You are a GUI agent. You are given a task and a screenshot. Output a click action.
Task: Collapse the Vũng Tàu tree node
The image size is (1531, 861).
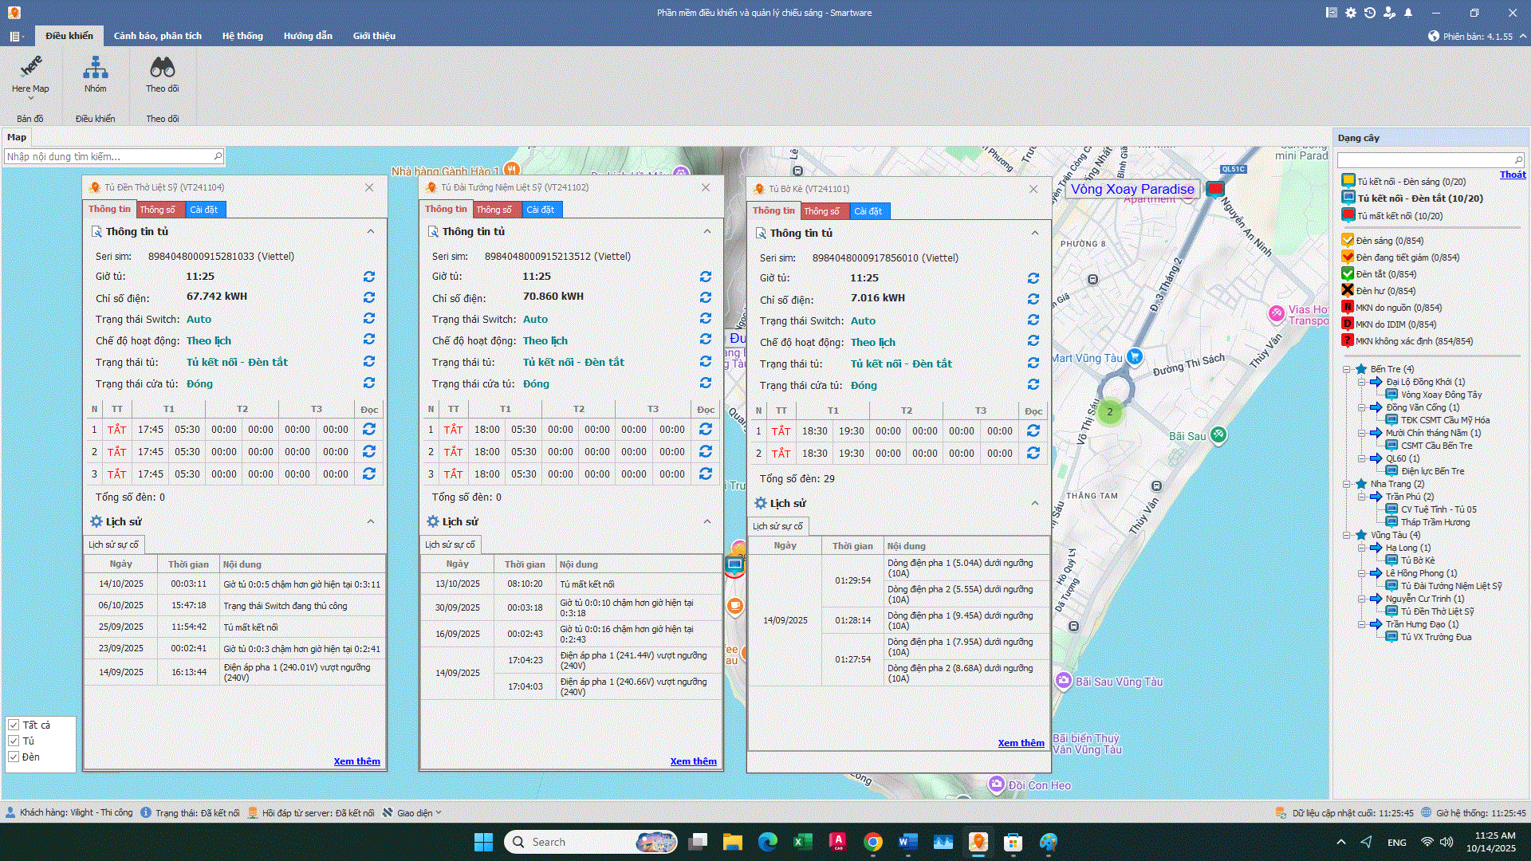[1347, 535]
